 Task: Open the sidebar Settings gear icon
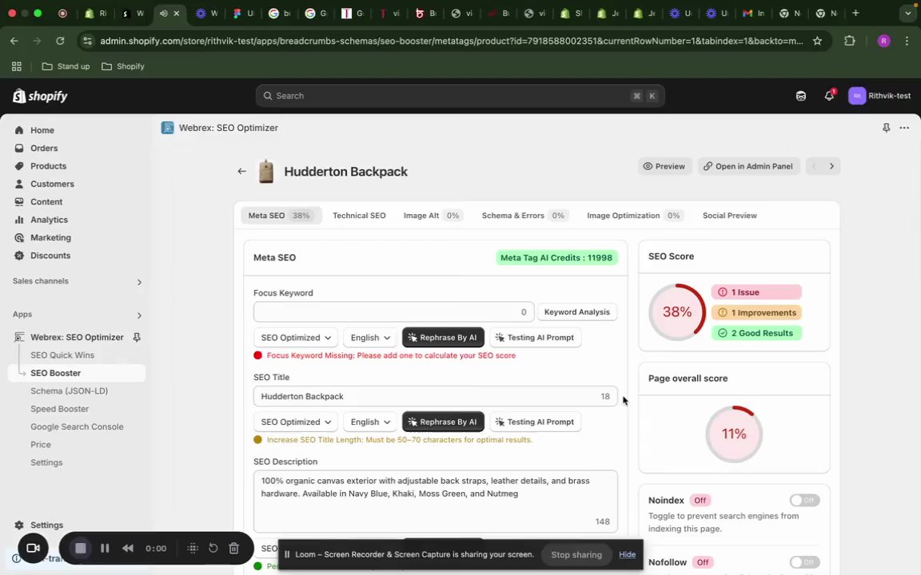[19, 525]
